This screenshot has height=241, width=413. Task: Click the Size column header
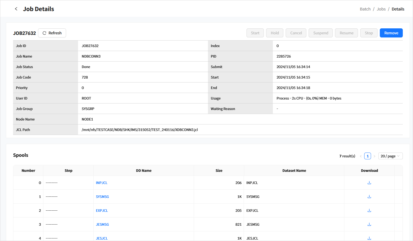tap(219, 171)
